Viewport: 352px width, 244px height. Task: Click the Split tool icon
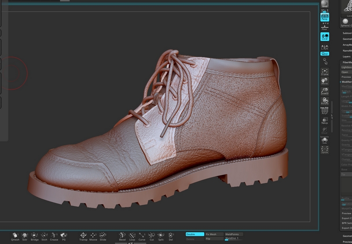coord(161,236)
